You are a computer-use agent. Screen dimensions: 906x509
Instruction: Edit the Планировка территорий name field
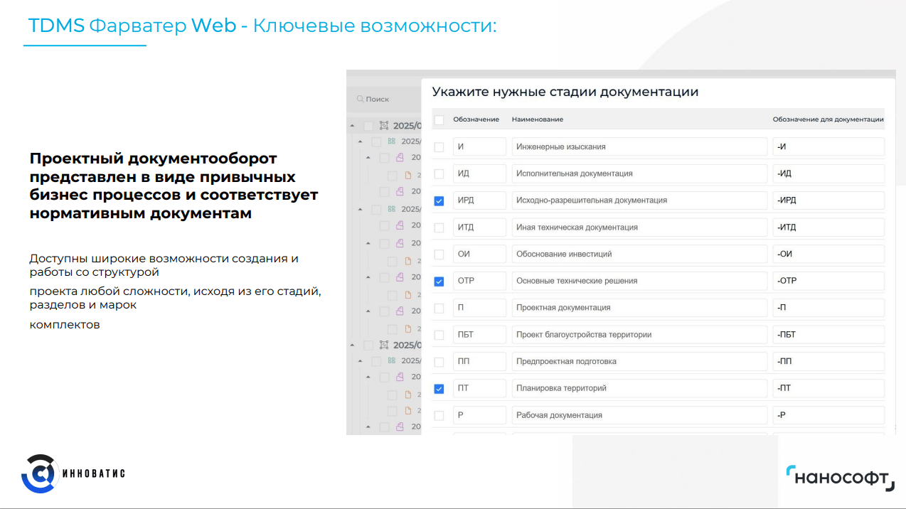[639, 388]
